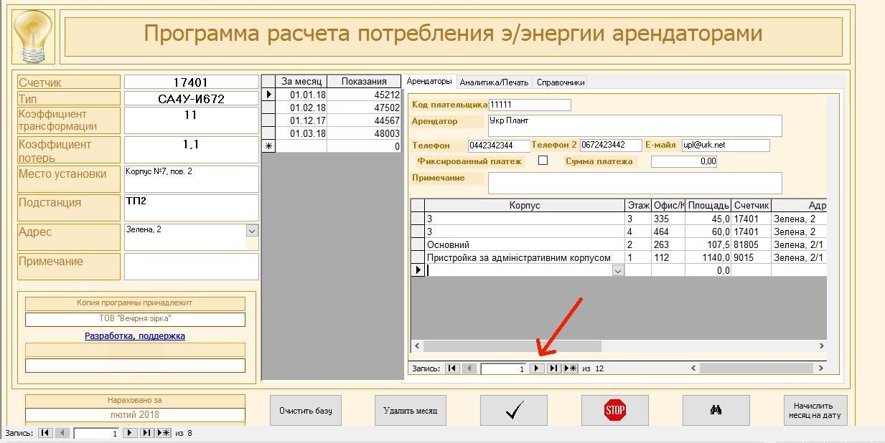Screen dimensions: 885x443
Task: Click left arrow of premises table scrollbar
Action: (x=416, y=346)
